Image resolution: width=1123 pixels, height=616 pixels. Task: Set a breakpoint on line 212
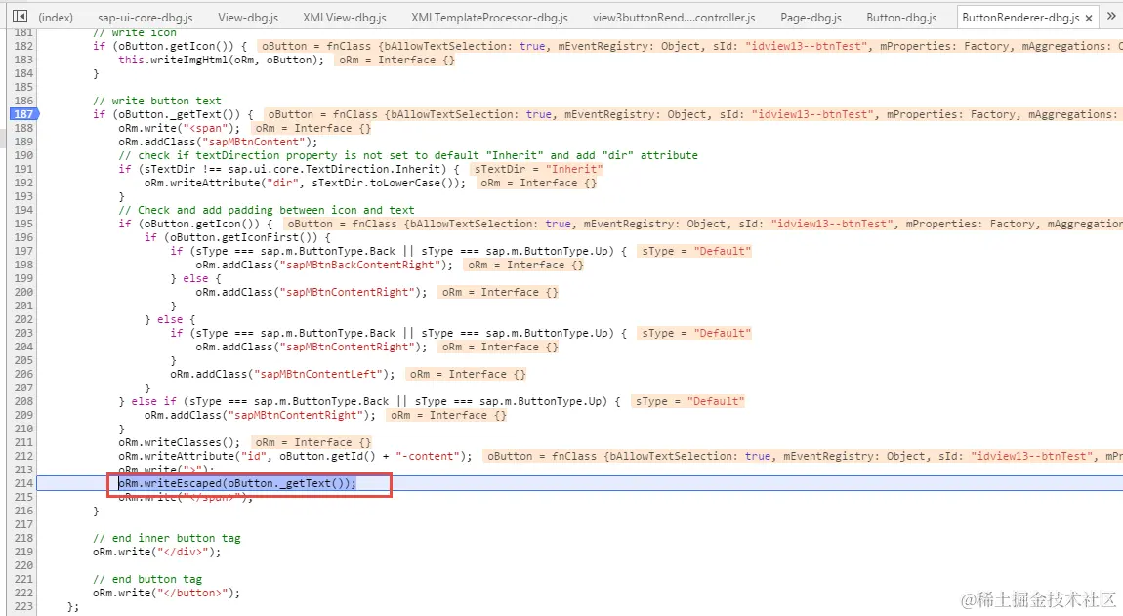23,456
